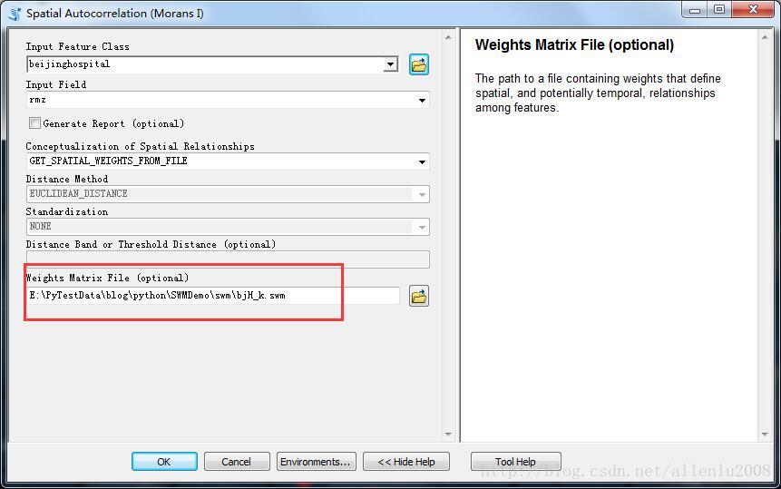Click the Distance Band or Threshold Distance field

click(x=228, y=259)
